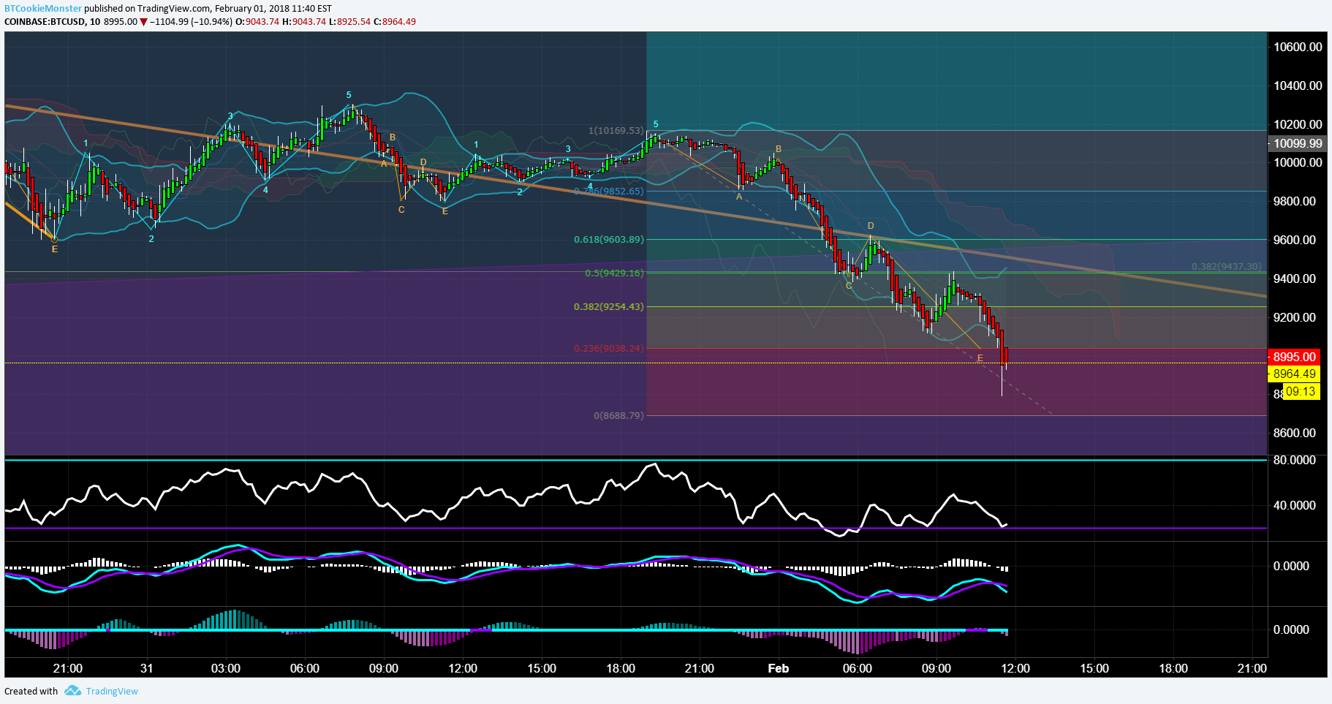Select the 0.382(9437.30) label at right
Image resolution: width=1332 pixels, height=704 pixels.
1226,267
